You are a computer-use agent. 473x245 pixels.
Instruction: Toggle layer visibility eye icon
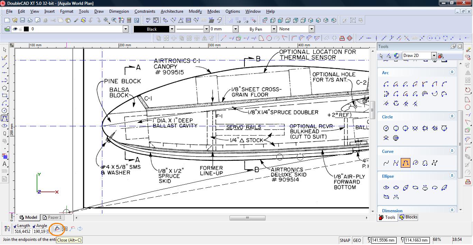15,29
